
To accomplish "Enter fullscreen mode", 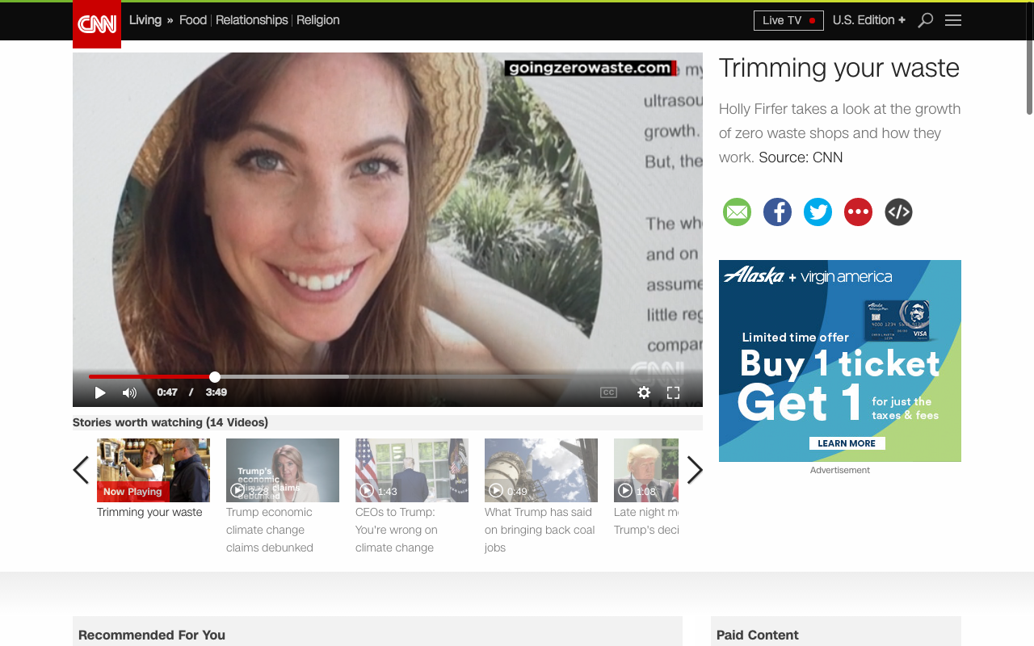I will coord(673,392).
